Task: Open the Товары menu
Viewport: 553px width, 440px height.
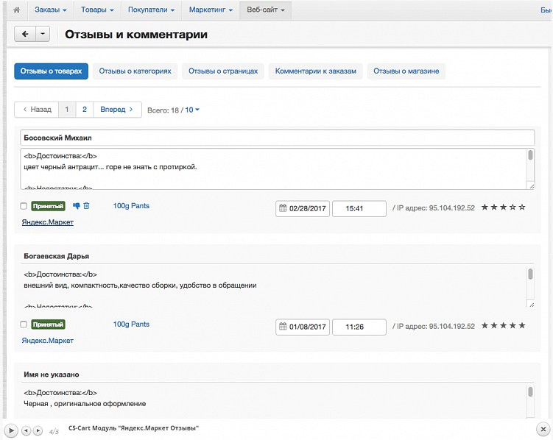Action: [x=97, y=10]
